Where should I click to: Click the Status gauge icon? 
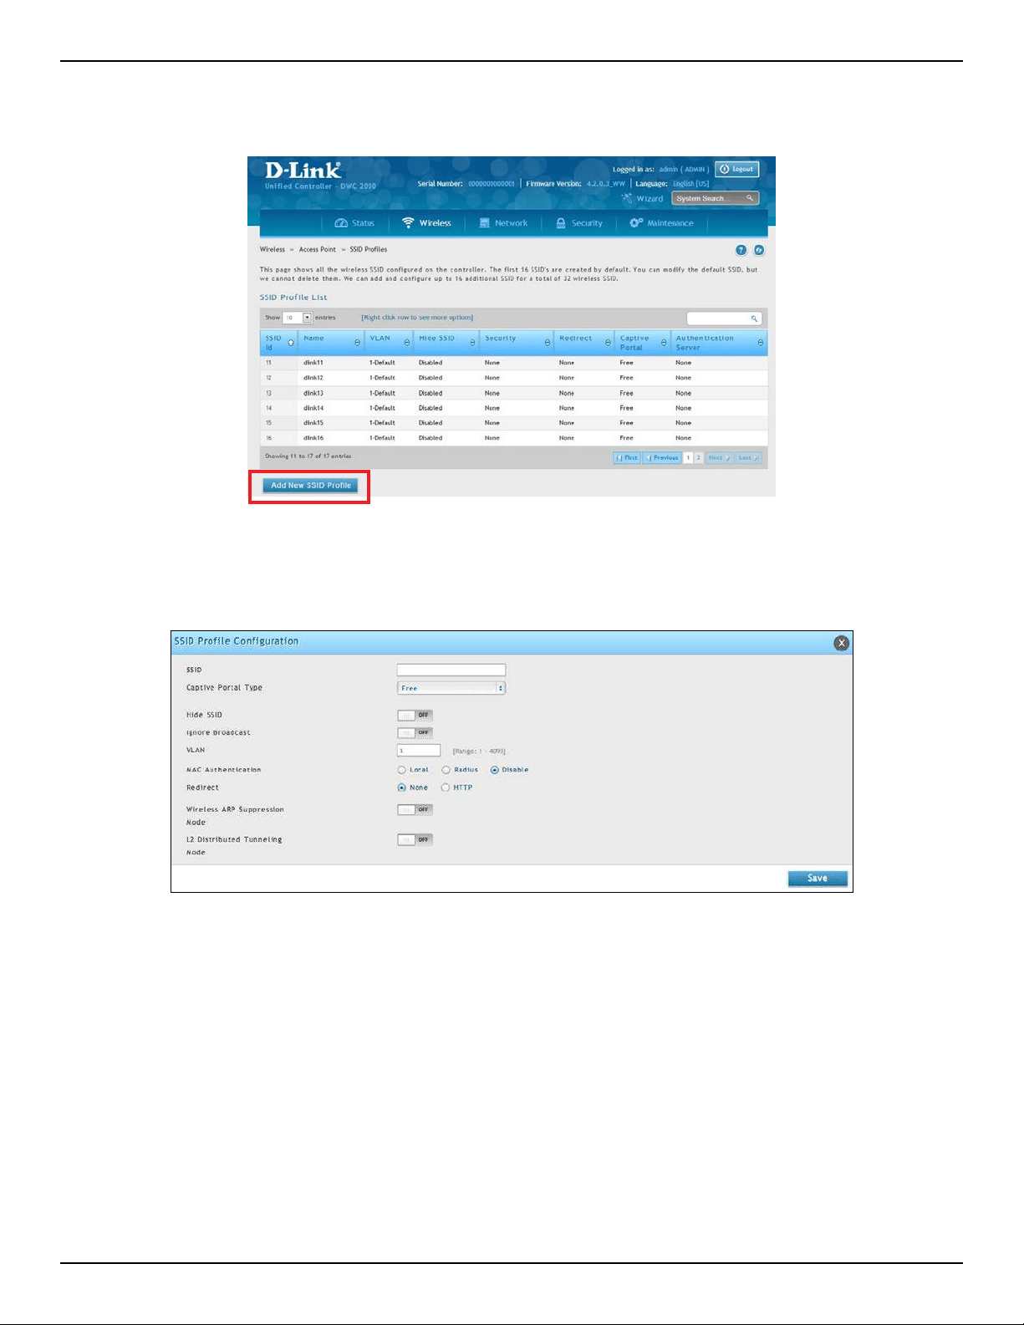click(340, 223)
